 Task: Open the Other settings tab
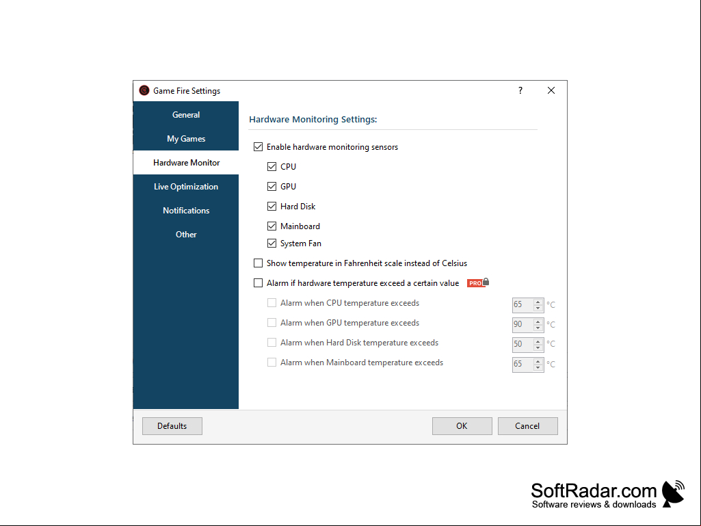coord(186,235)
